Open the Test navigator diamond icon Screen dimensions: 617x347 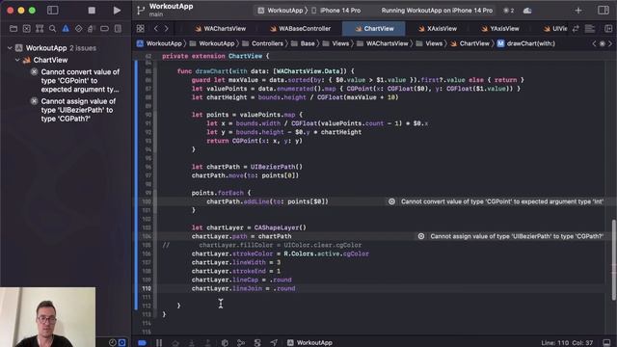click(x=79, y=28)
